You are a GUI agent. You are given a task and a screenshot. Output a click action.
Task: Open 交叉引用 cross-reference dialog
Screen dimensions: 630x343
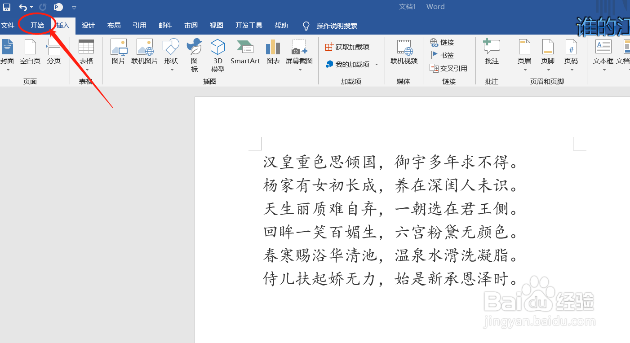coord(448,68)
